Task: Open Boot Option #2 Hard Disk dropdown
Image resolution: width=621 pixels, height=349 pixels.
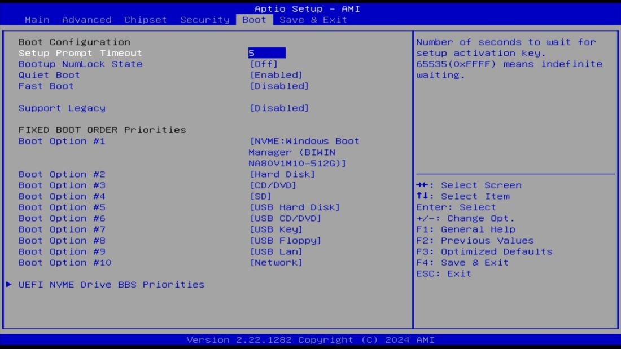Action: pos(282,175)
